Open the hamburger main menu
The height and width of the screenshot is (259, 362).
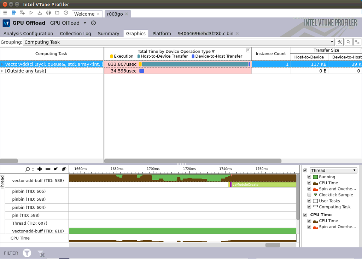[5, 13]
